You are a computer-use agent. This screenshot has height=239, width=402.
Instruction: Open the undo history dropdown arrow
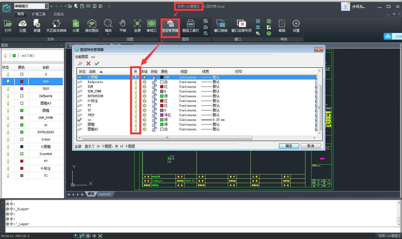(56, 6)
